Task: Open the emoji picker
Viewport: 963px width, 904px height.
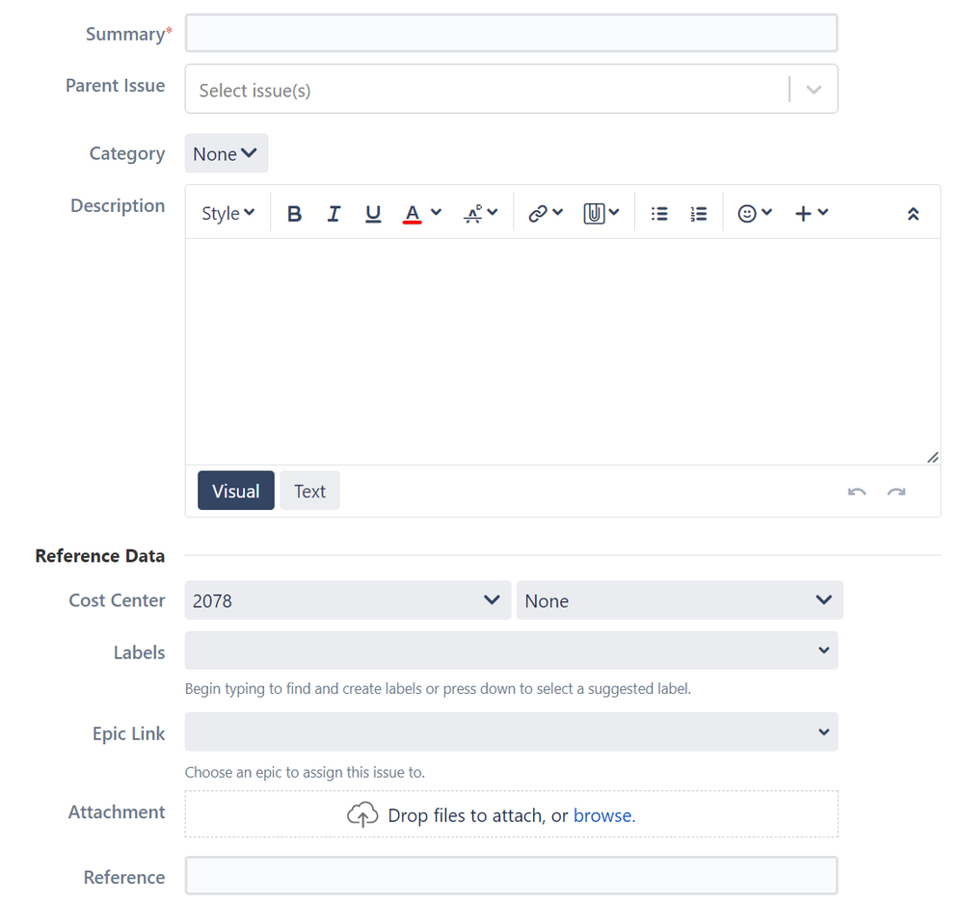Action: 755,213
